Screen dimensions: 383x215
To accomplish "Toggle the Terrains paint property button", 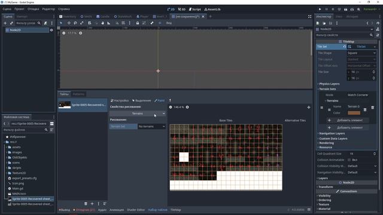I will 137,113.
